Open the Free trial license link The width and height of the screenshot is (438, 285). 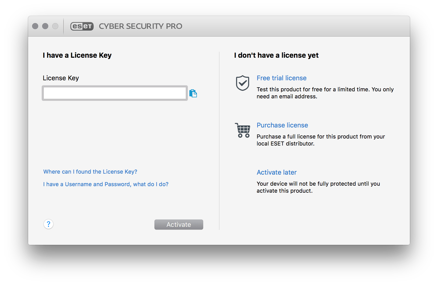click(x=281, y=78)
